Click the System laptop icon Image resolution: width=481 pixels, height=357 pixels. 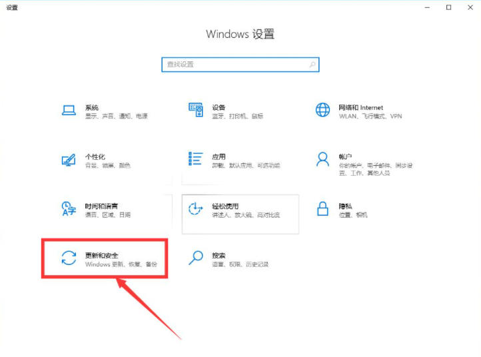click(69, 110)
